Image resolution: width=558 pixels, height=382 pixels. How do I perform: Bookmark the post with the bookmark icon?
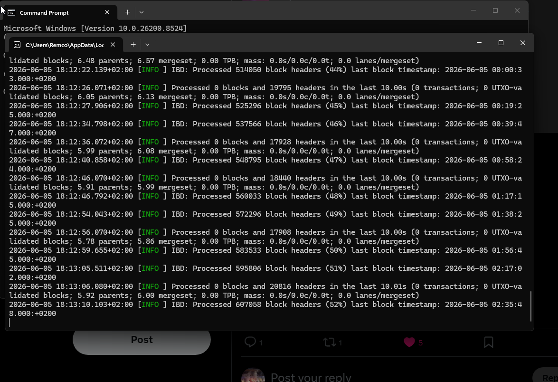(x=489, y=342)
